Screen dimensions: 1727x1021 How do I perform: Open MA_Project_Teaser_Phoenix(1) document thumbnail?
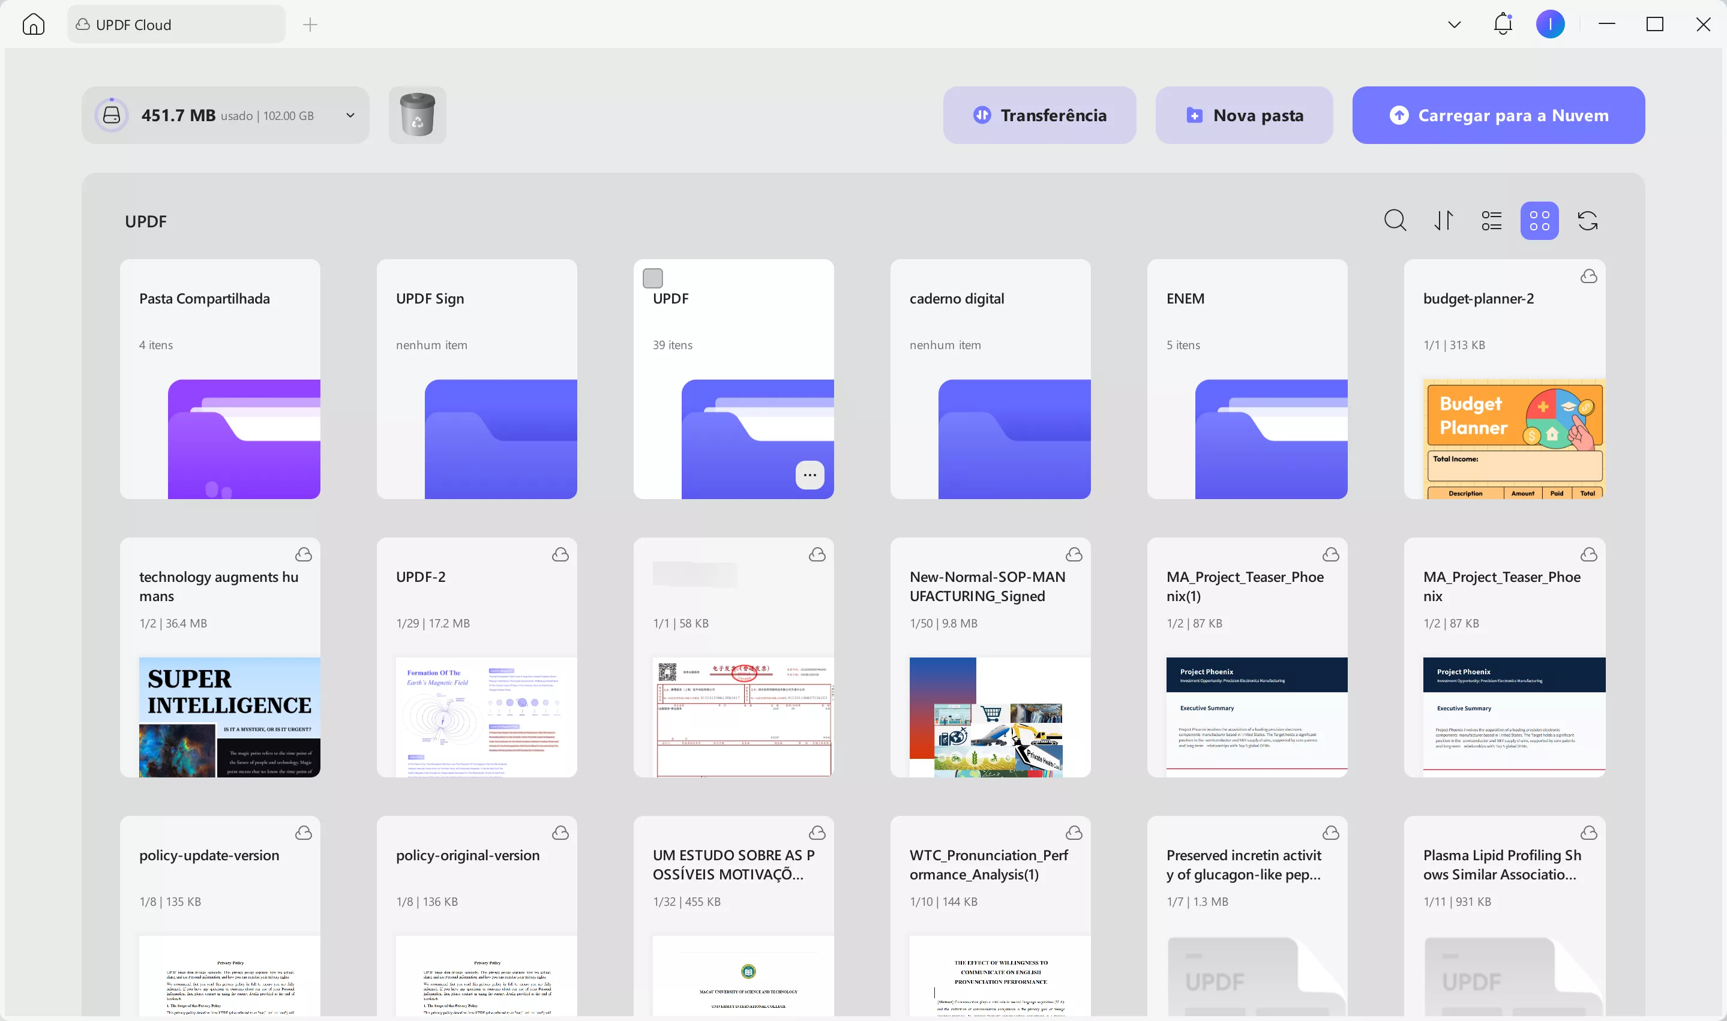[1257, 717]
